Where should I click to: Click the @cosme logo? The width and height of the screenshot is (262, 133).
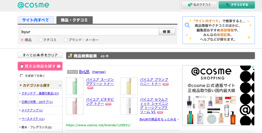(34, 5)
